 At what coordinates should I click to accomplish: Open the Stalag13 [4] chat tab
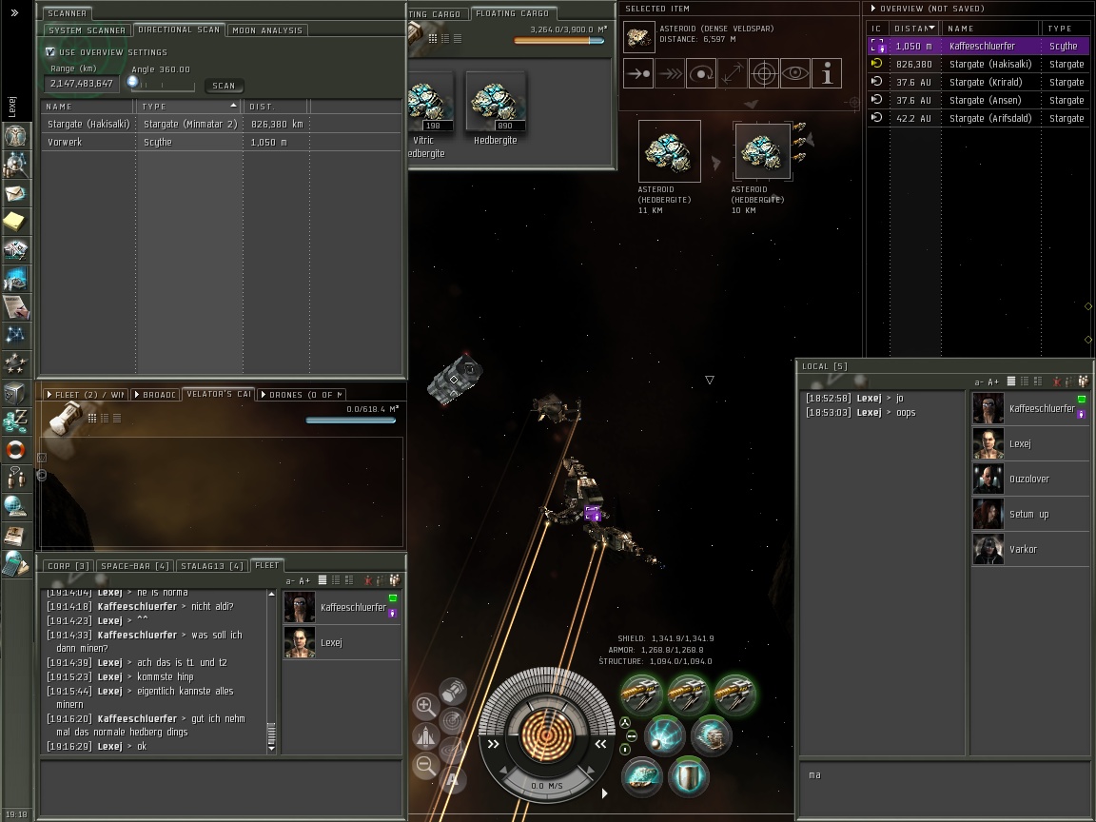[x=212, y=565]
